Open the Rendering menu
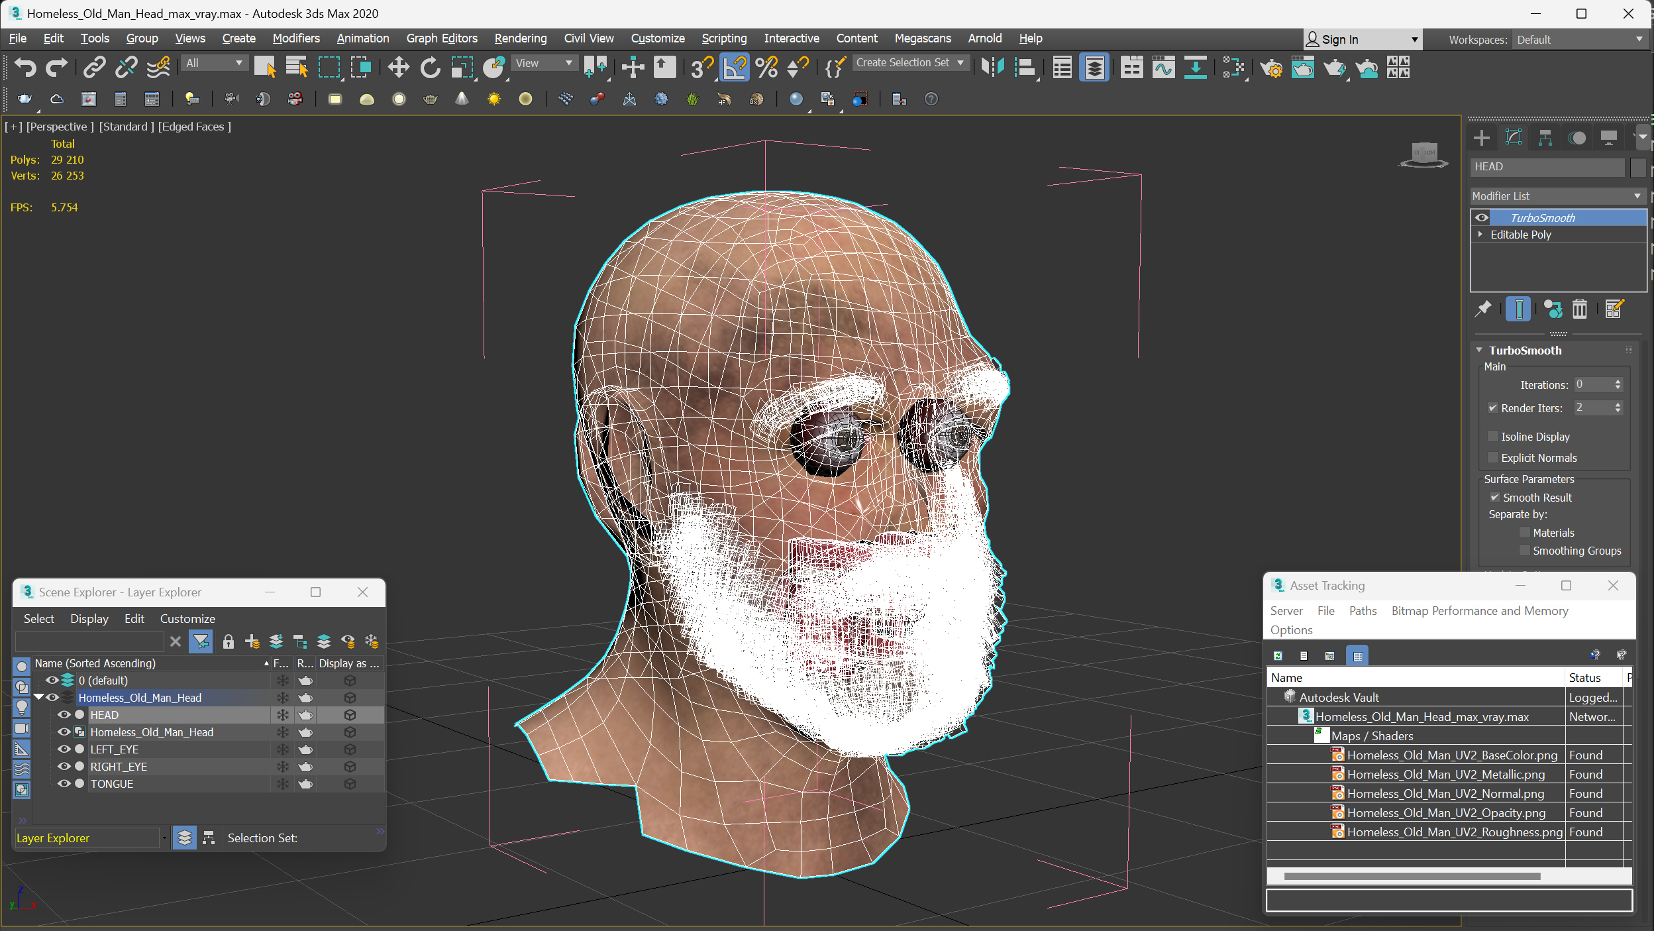The image size is (1654, 931). tap(520, 38)
